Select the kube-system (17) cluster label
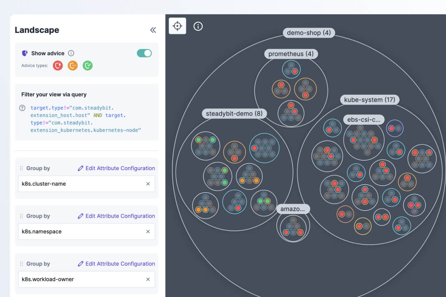The image size is (446, 297). pyautogui.click(x=370, y=100)
